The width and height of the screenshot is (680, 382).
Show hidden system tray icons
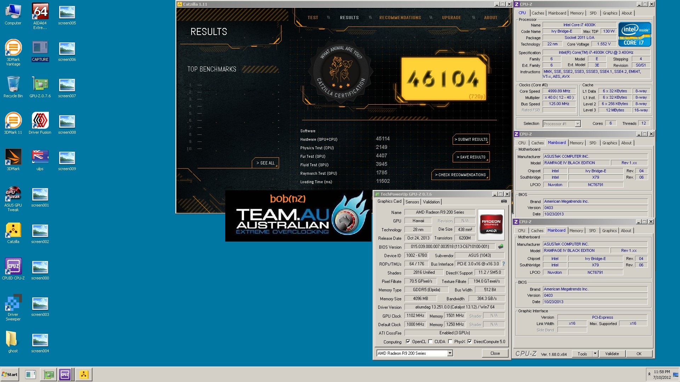pos(649,374)
